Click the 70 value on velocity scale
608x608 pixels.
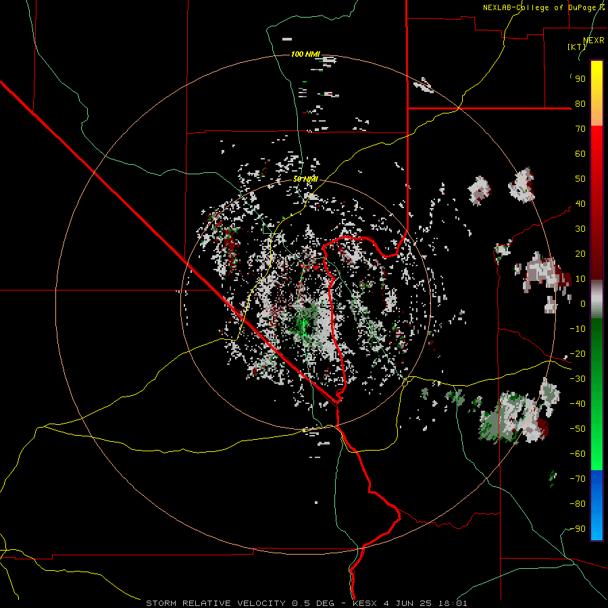[x=580, y=129]
